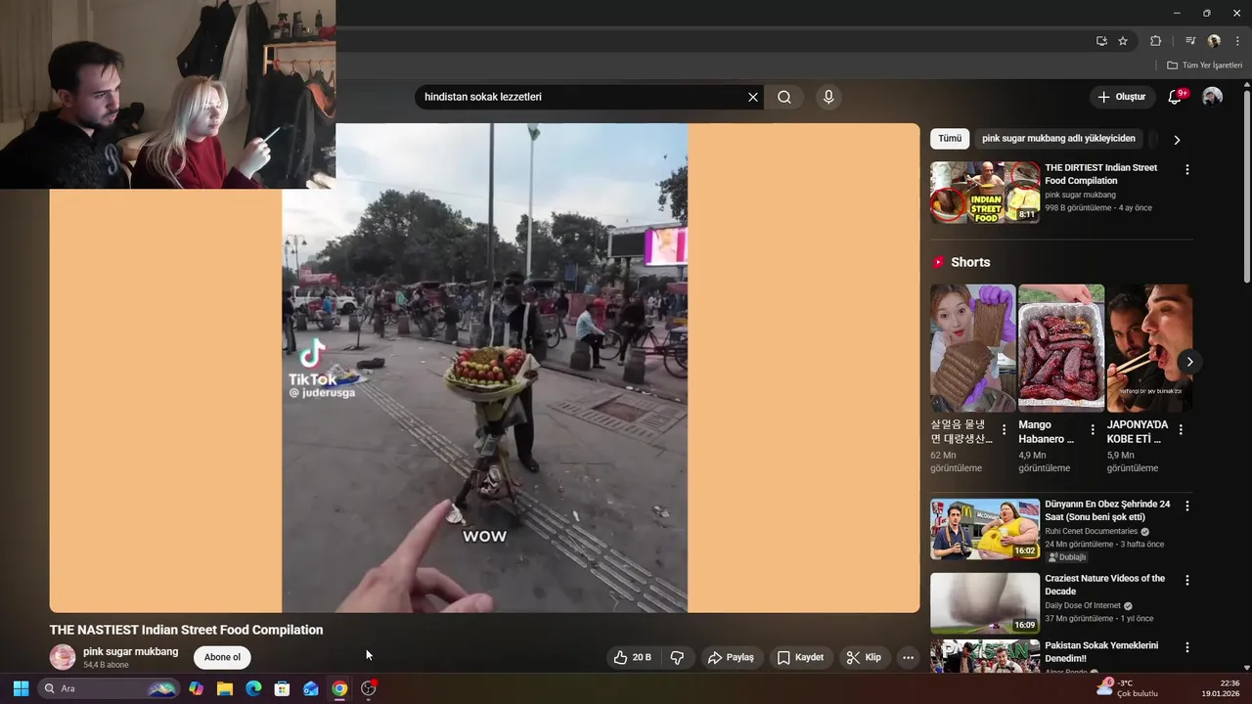Open Windows Start menu

(21, 688)
